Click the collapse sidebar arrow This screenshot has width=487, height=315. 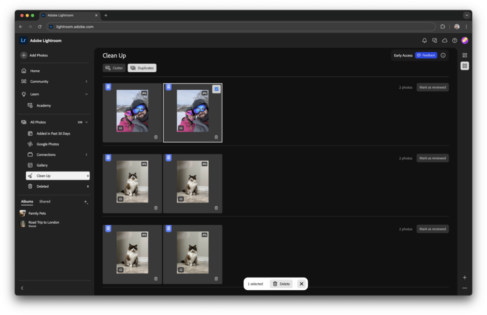tap(22, 288)
